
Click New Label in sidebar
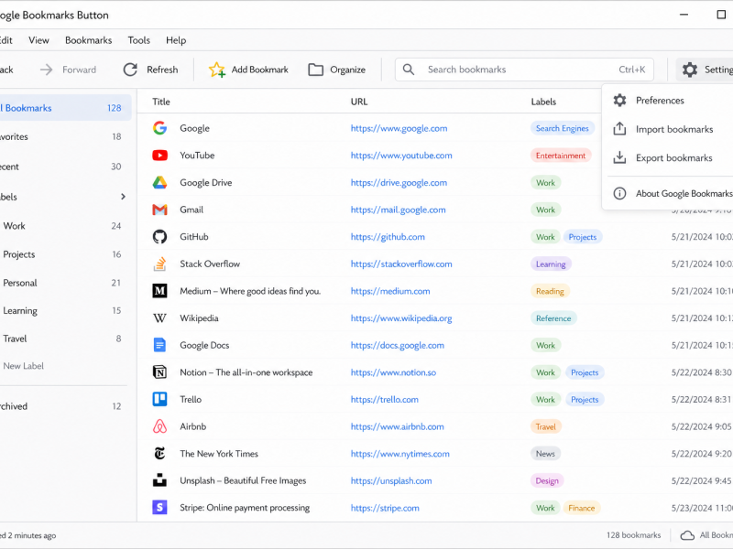coord(24,366)
